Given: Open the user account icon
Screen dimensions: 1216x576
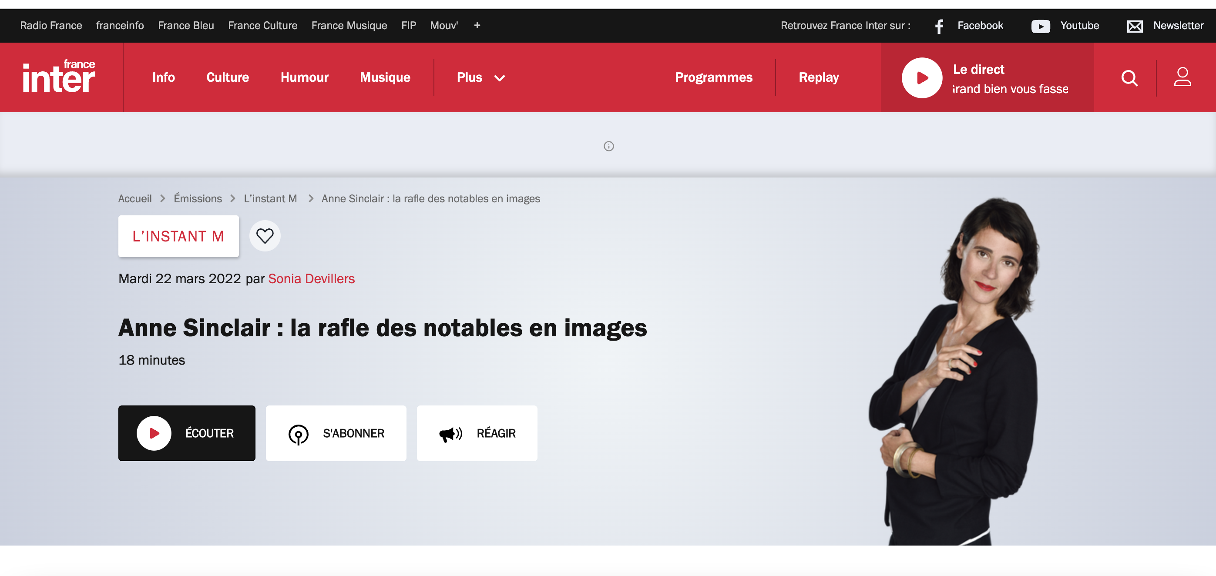Looking at the screenshot, I should (1182, 77).
